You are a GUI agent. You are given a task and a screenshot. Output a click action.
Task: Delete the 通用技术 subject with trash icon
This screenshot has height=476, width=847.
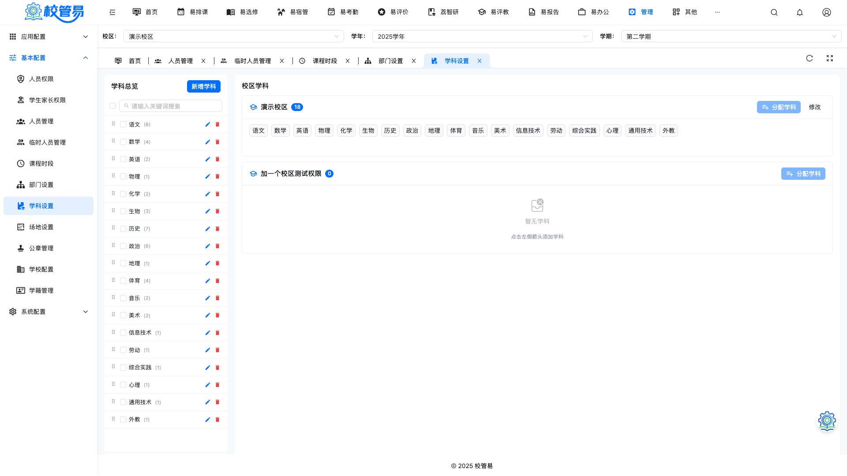[x=217, y=402]
